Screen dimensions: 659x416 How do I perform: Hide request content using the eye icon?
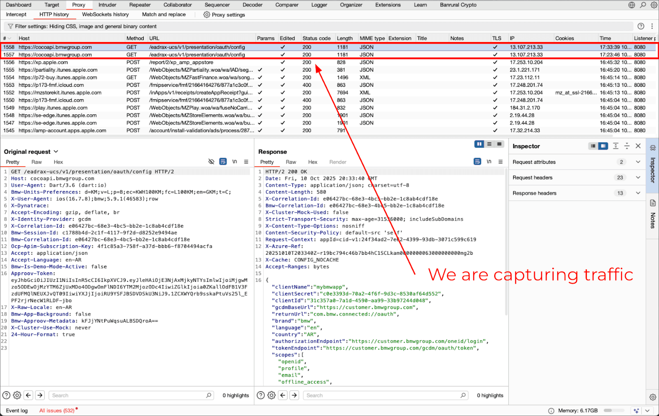click(211, 161)
